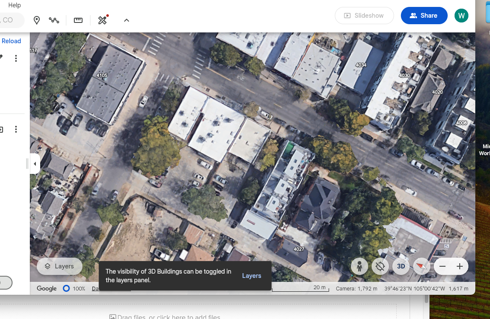Open the W account avatar
The height and width of the screenshot is (319, 490).
(x=461, y=16)
